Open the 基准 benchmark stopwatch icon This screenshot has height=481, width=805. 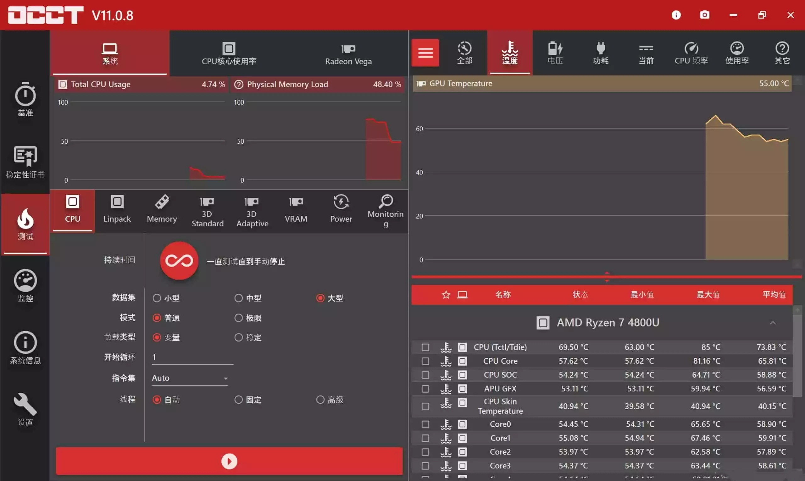coord(25,99)
